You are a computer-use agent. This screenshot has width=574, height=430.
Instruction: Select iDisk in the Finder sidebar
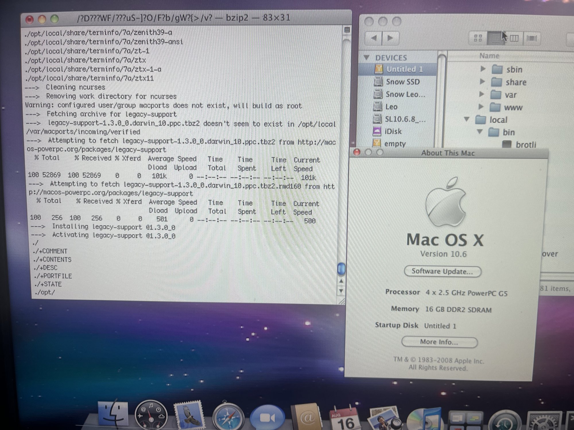pyautogui.click(x=393, y=131)
